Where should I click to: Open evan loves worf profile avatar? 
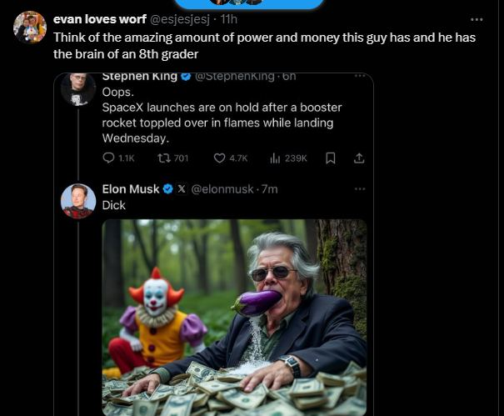[x=29, y=28]
